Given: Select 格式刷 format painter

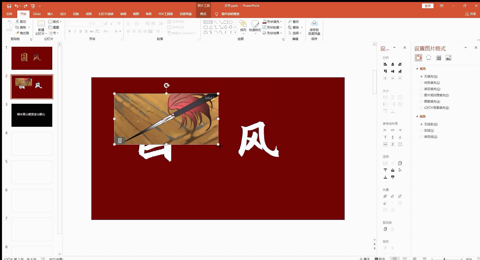Looking at the screenshot, I should coord(22,33).
